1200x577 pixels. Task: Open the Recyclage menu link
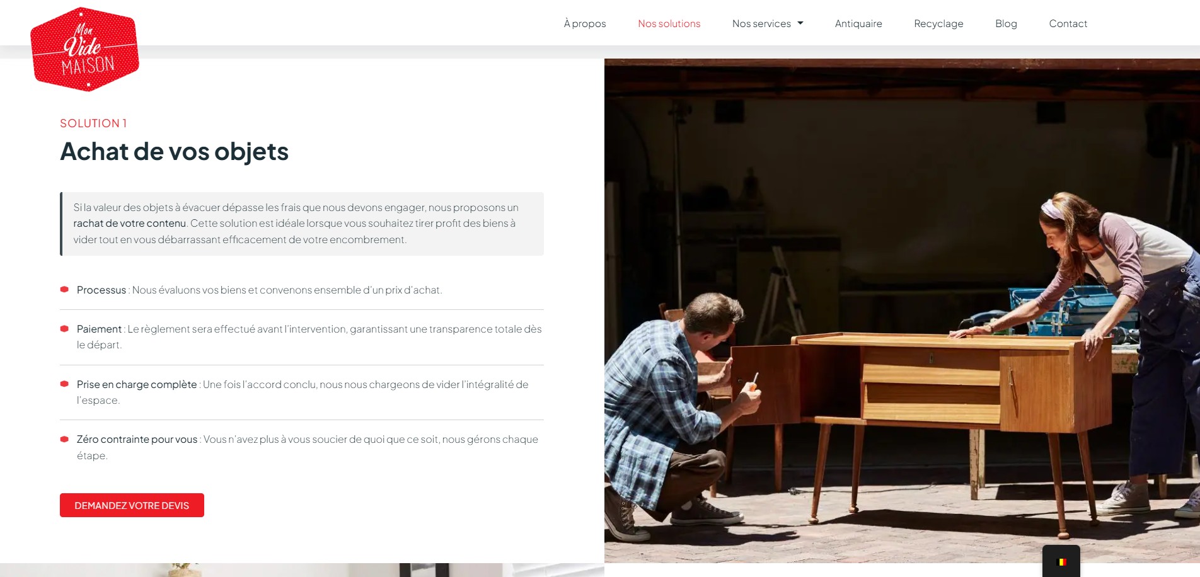click(938, 23)
